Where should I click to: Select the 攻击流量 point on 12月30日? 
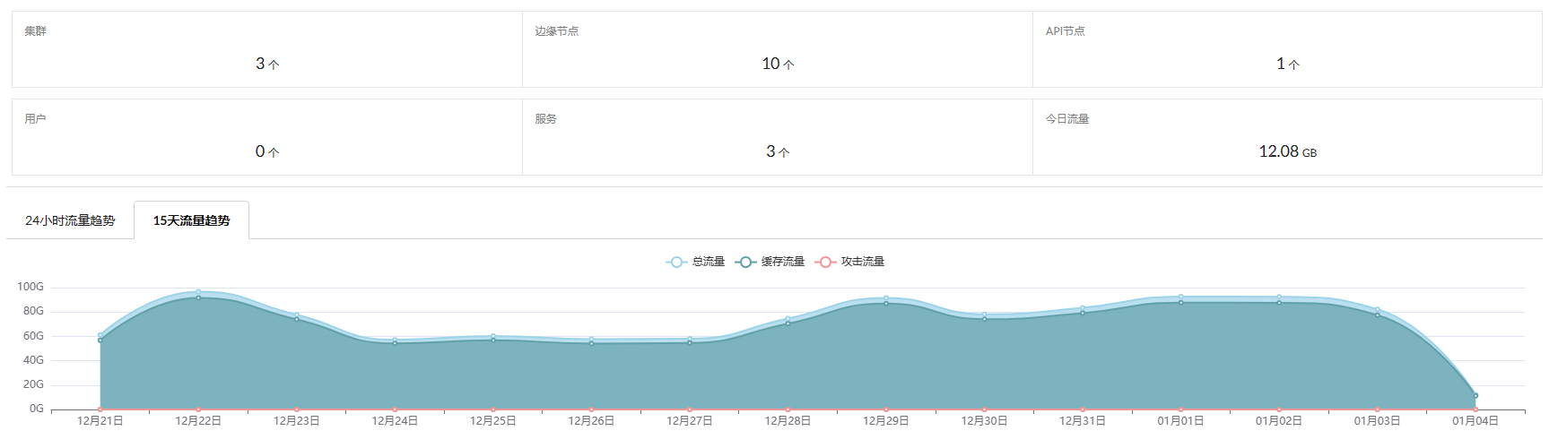click(x=984, y=409)
